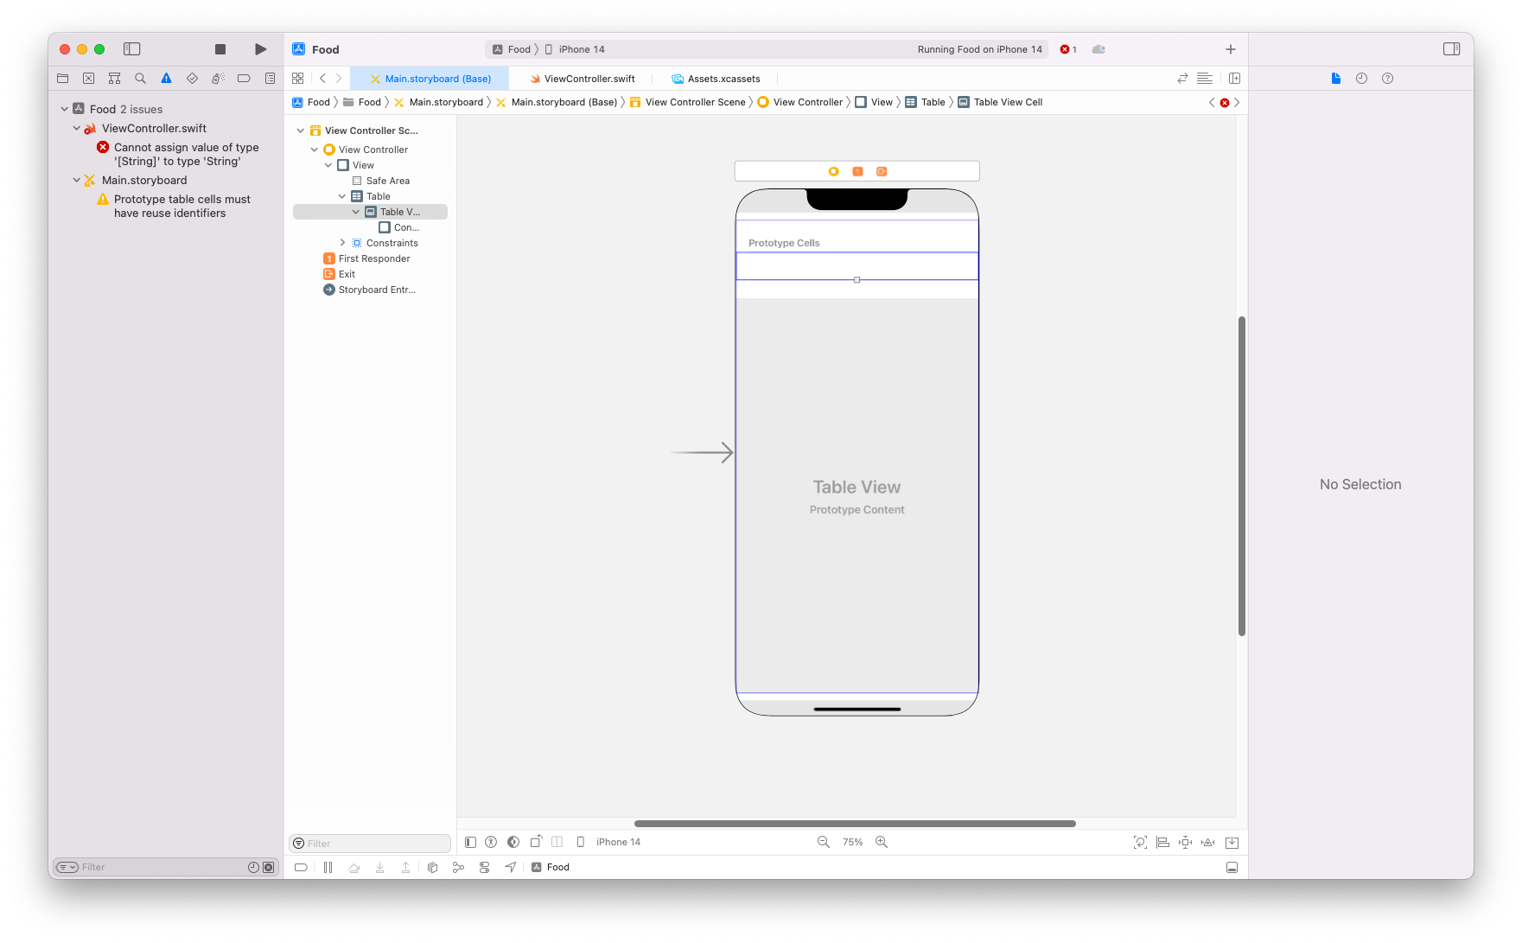Open the Report navigator icon
Viewport: 1522px width, 943px height.
point(270,79)
